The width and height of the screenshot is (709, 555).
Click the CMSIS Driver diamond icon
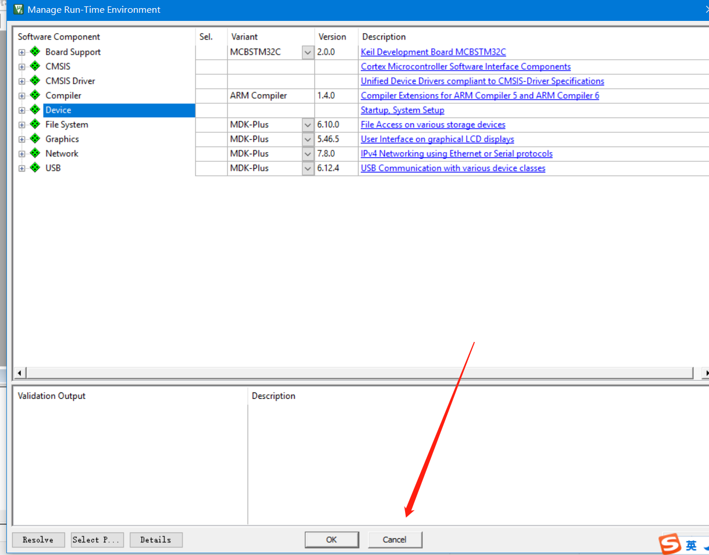click(x=35, y=81)
